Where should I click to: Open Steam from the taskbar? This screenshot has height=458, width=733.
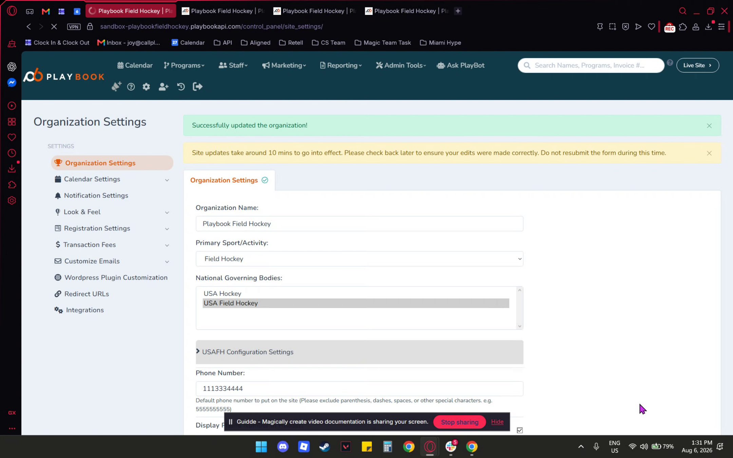324,446
